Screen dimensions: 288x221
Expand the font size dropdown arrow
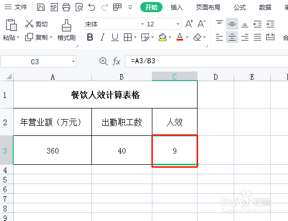(178, 24)
